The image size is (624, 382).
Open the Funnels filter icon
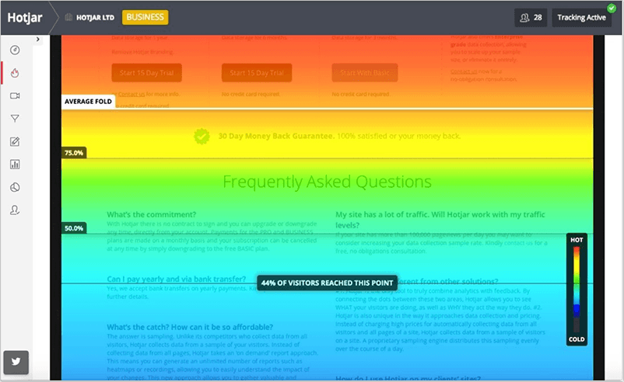pos(15,118)
